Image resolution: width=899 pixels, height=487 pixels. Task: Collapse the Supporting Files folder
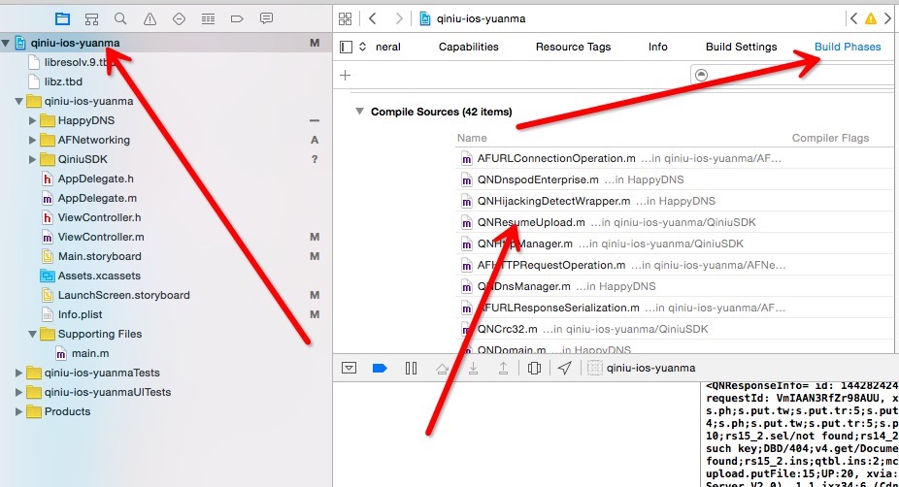pyautogui.click(x=32, y=334)
